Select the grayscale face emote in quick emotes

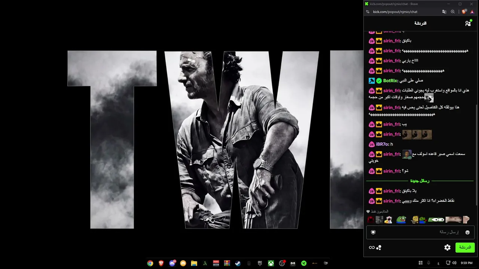[379, 220]
